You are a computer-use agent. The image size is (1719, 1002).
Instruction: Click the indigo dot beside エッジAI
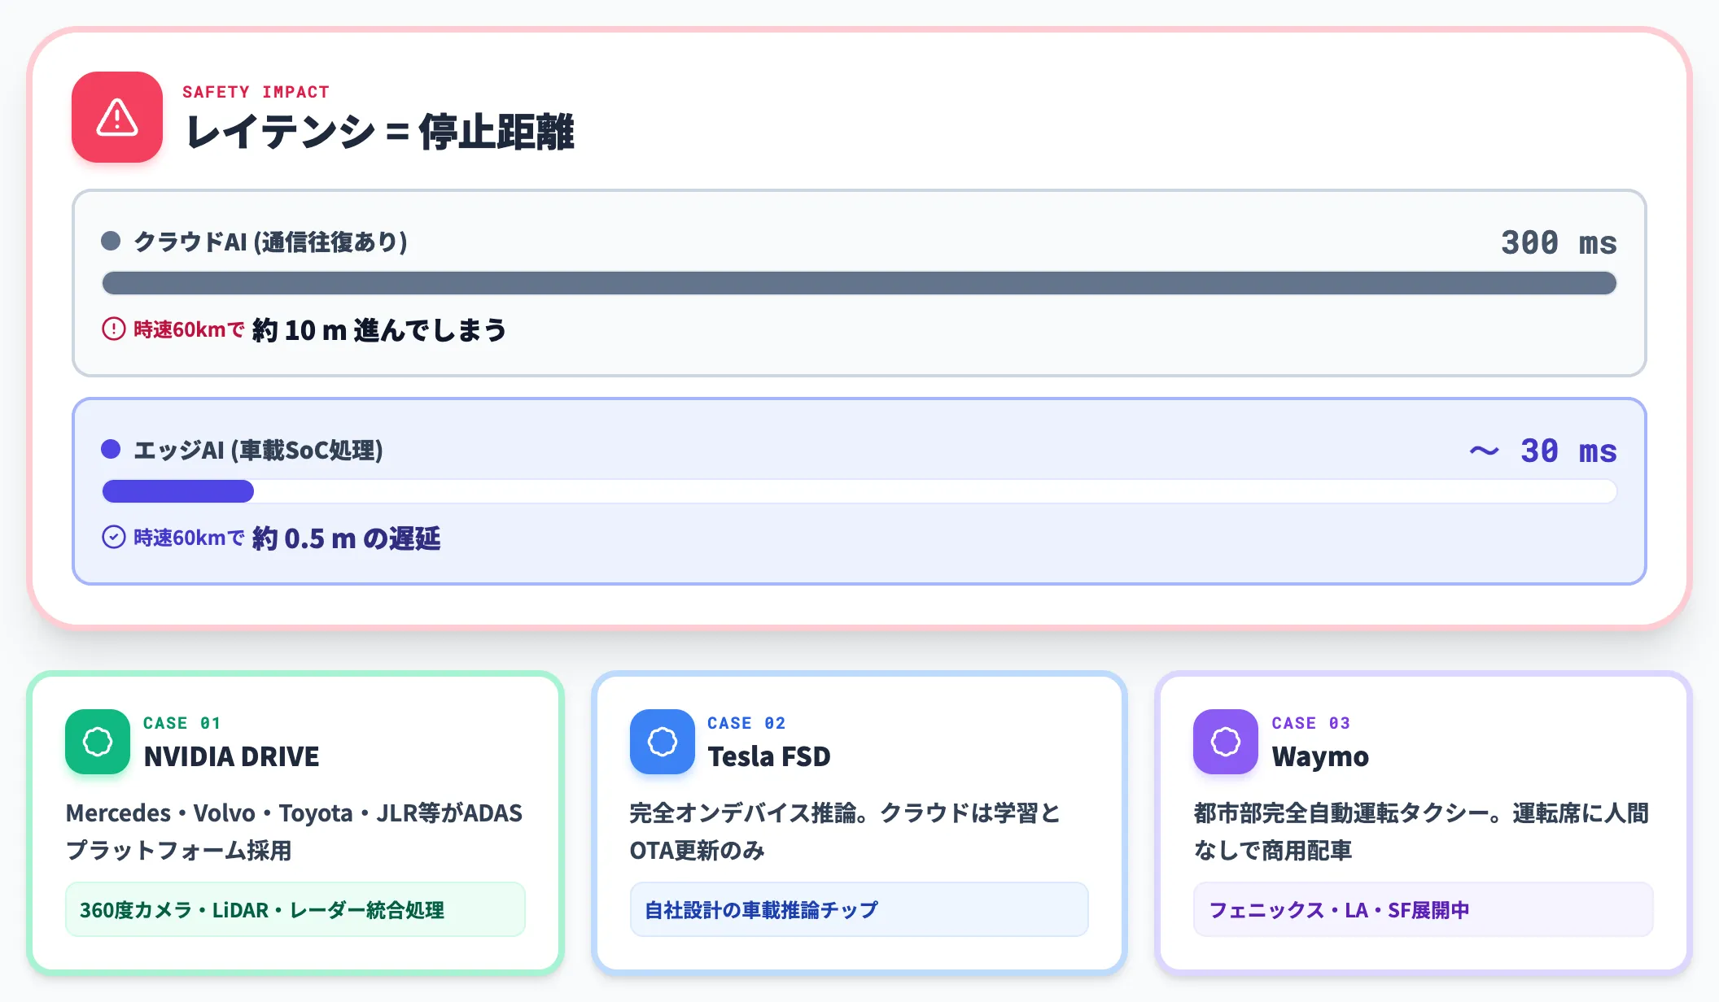(111, 449)
